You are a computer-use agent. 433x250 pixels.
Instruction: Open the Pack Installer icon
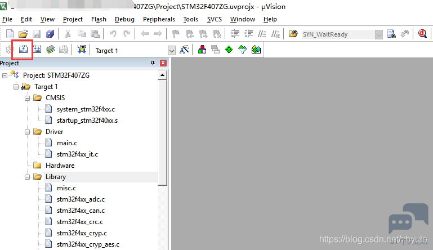pyautogui.click(x=256, y=50)
